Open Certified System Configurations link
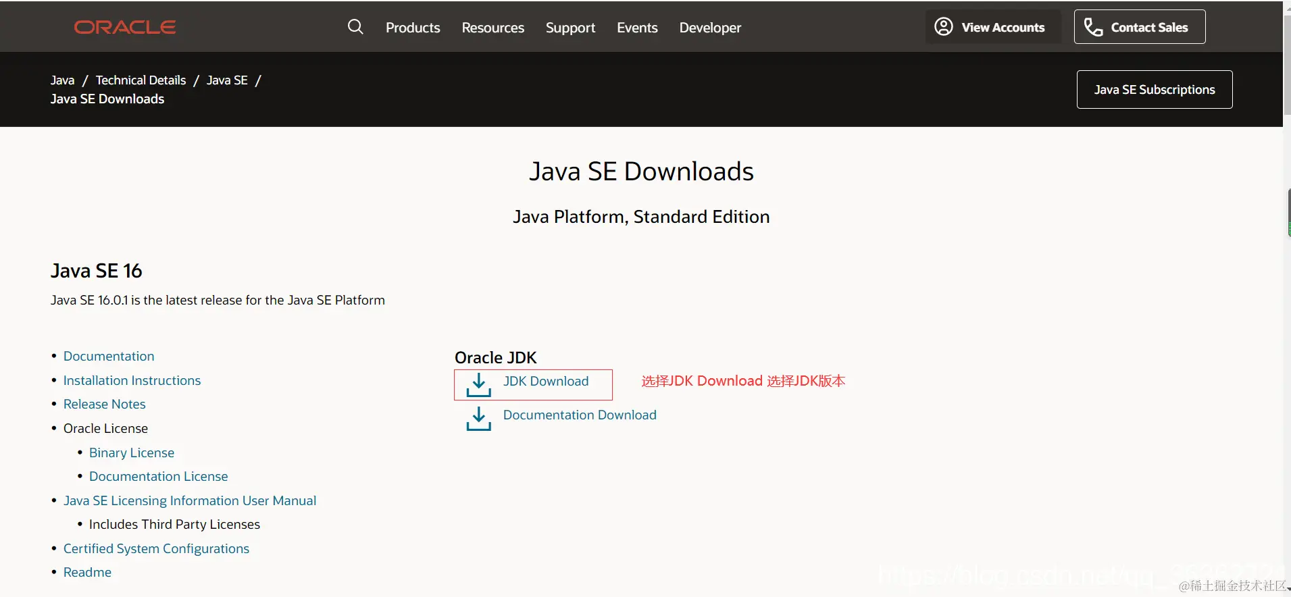The width and height of the screenshot is (1291, 597). 156,548
